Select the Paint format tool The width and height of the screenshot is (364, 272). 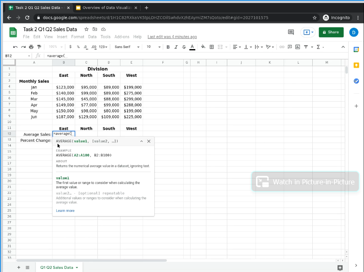(x=39, y=47)
